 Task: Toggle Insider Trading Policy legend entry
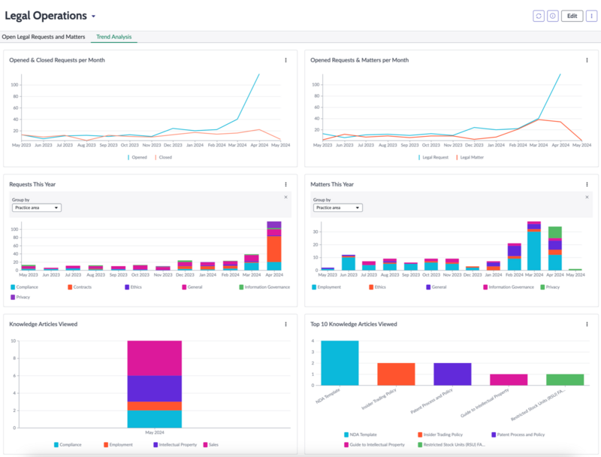[440, 434]
